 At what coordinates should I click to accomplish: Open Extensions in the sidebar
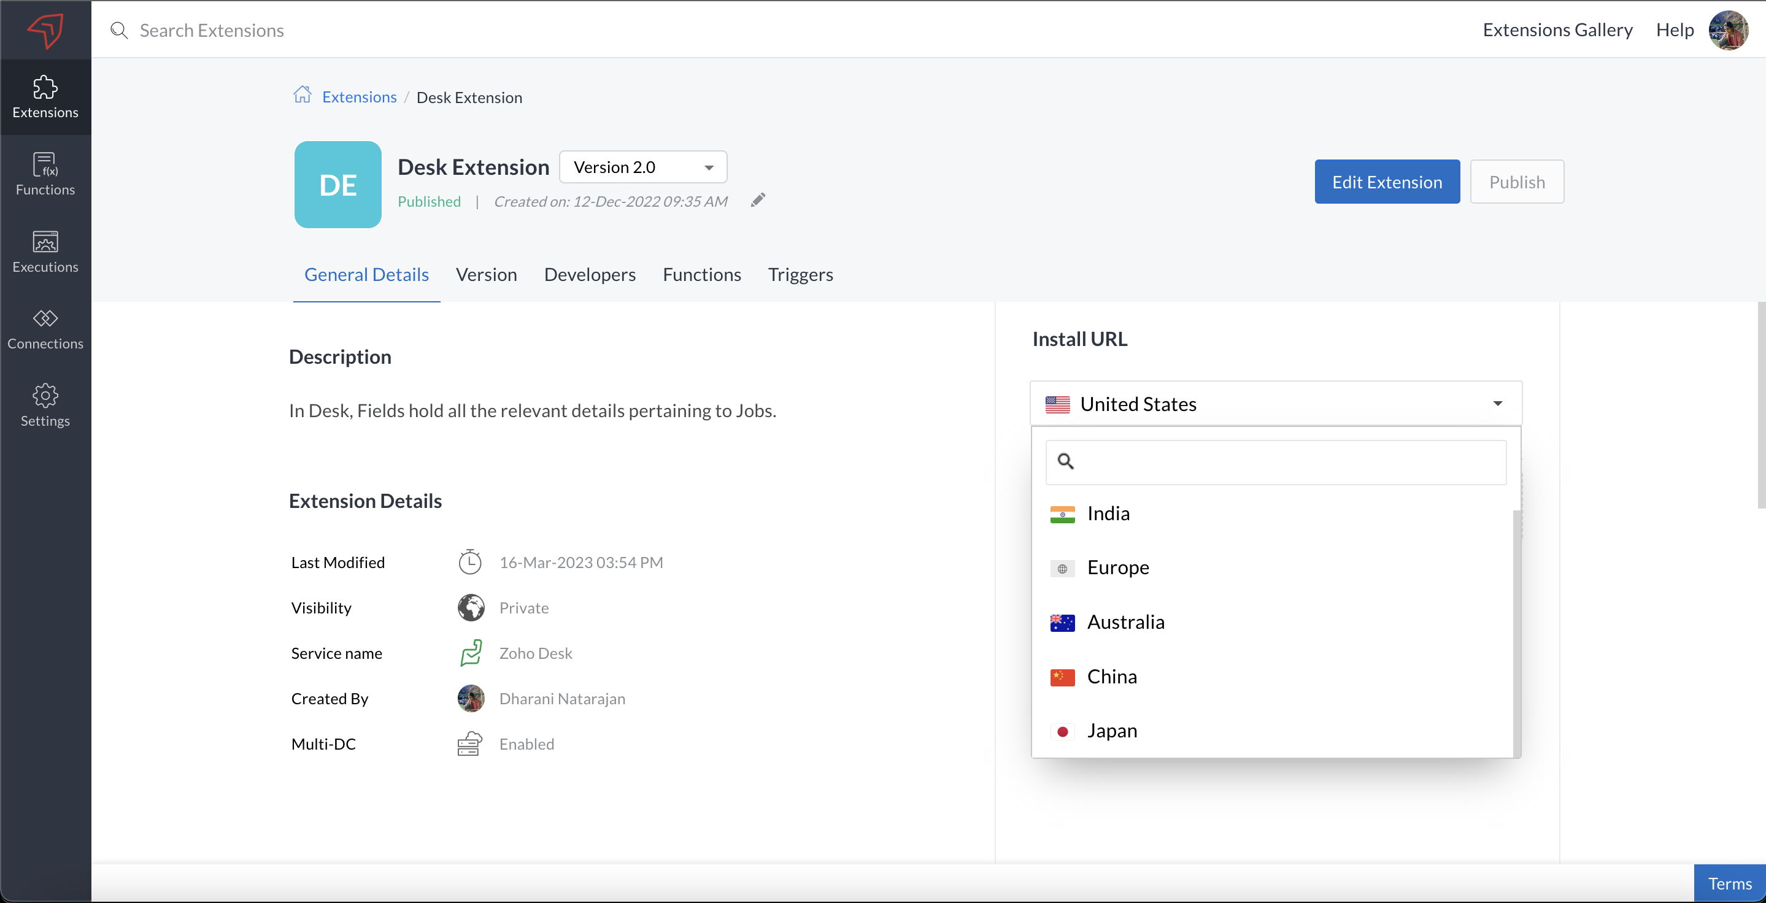[45, 96]
